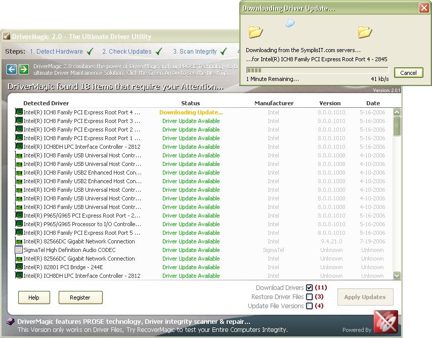Click the download progress bar

(317, 70)
